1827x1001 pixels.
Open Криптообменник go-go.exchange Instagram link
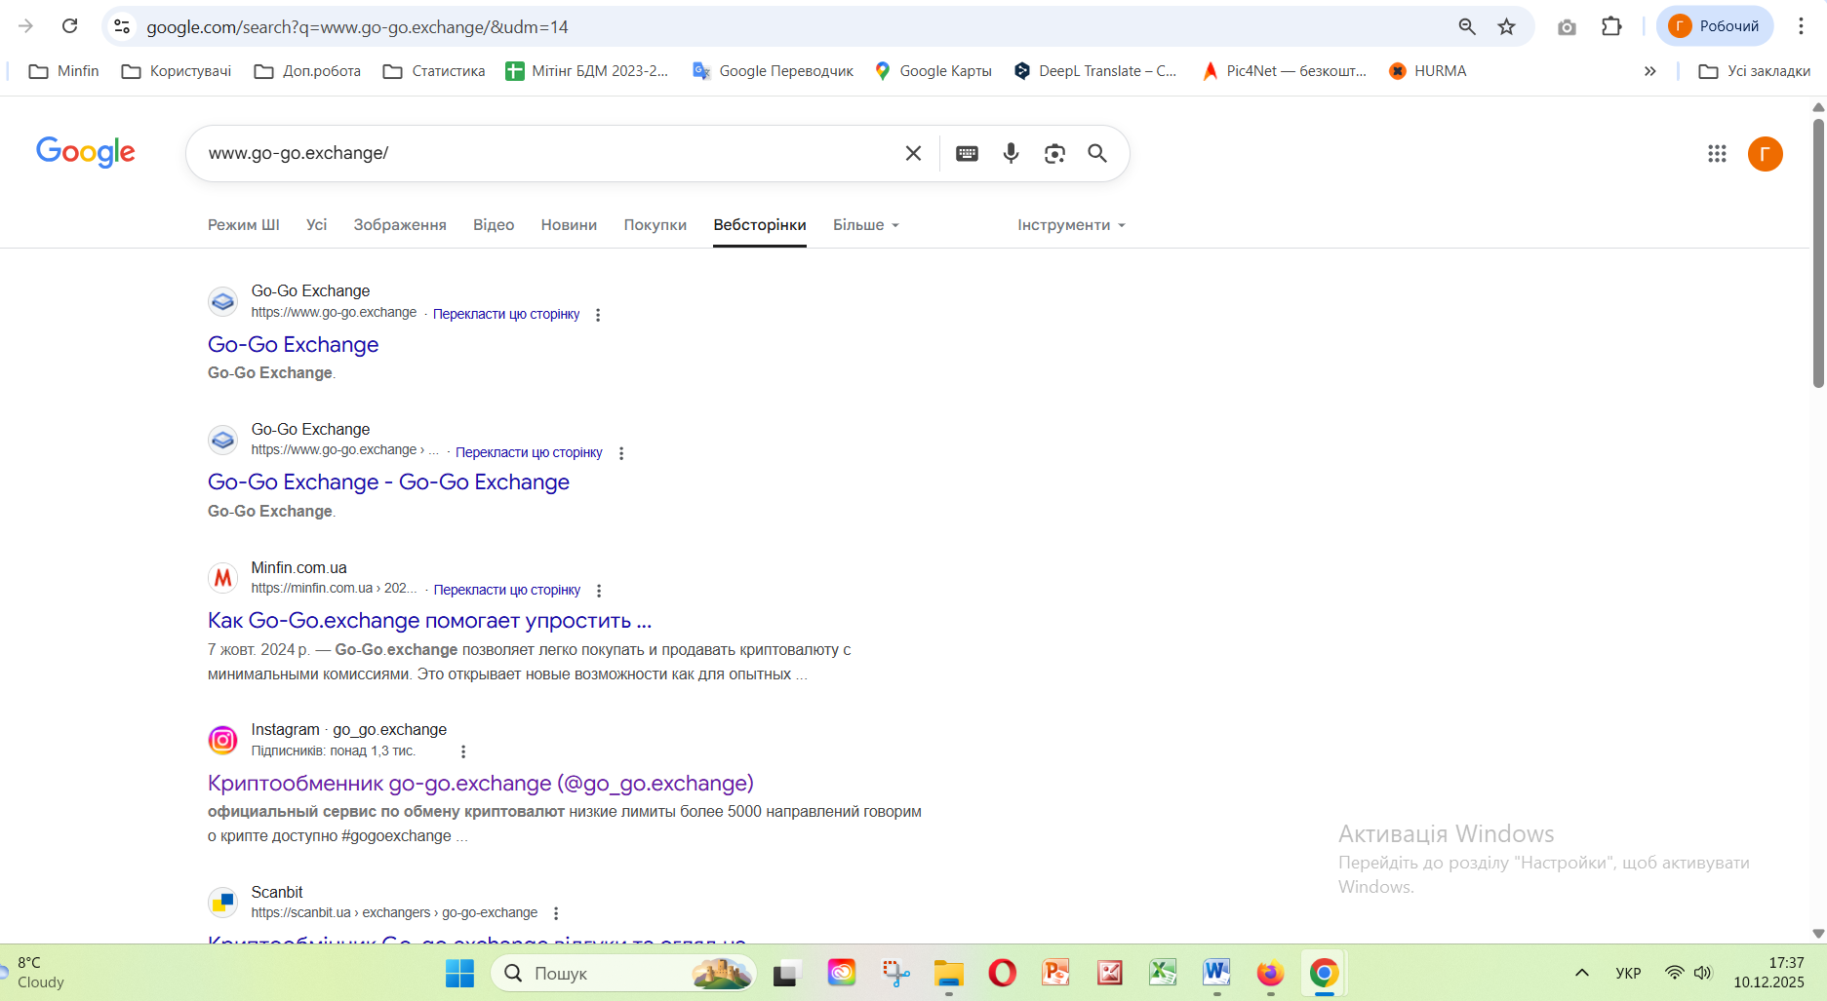pos(481,784)
